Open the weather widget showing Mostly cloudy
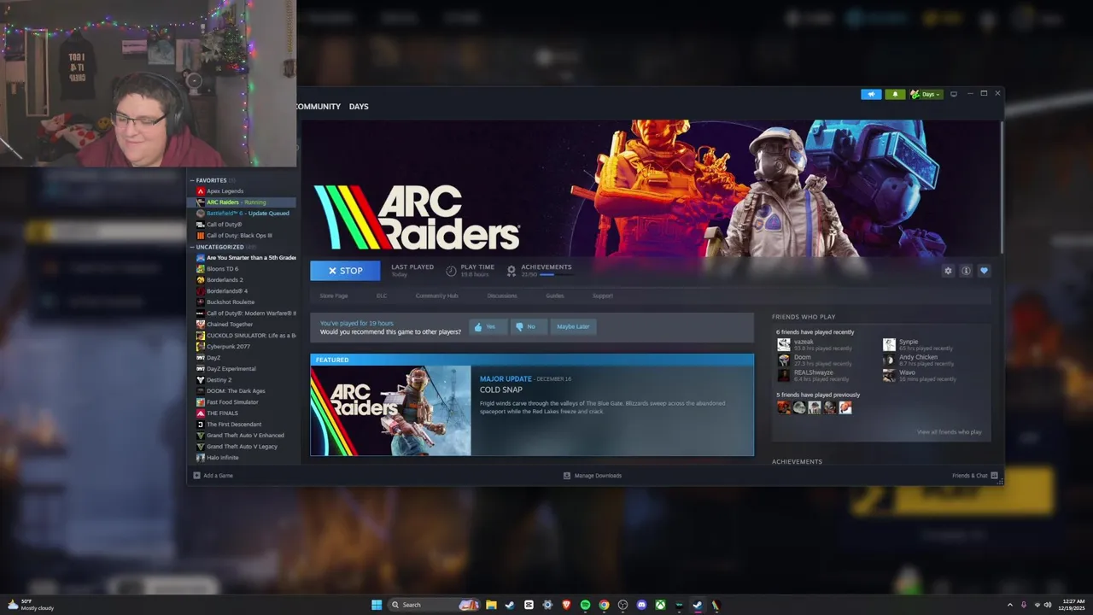 pyautogui.click(x=31, y=605)
